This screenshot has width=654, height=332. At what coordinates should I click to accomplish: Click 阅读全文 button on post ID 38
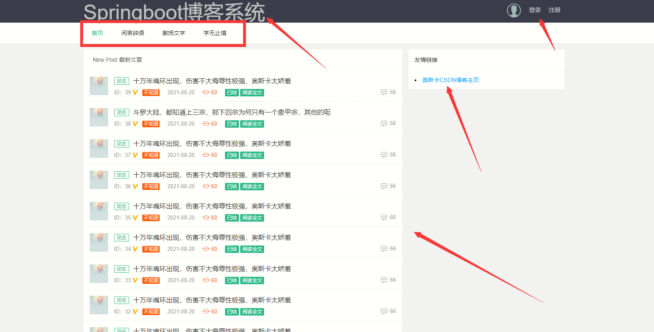(252, 124)
